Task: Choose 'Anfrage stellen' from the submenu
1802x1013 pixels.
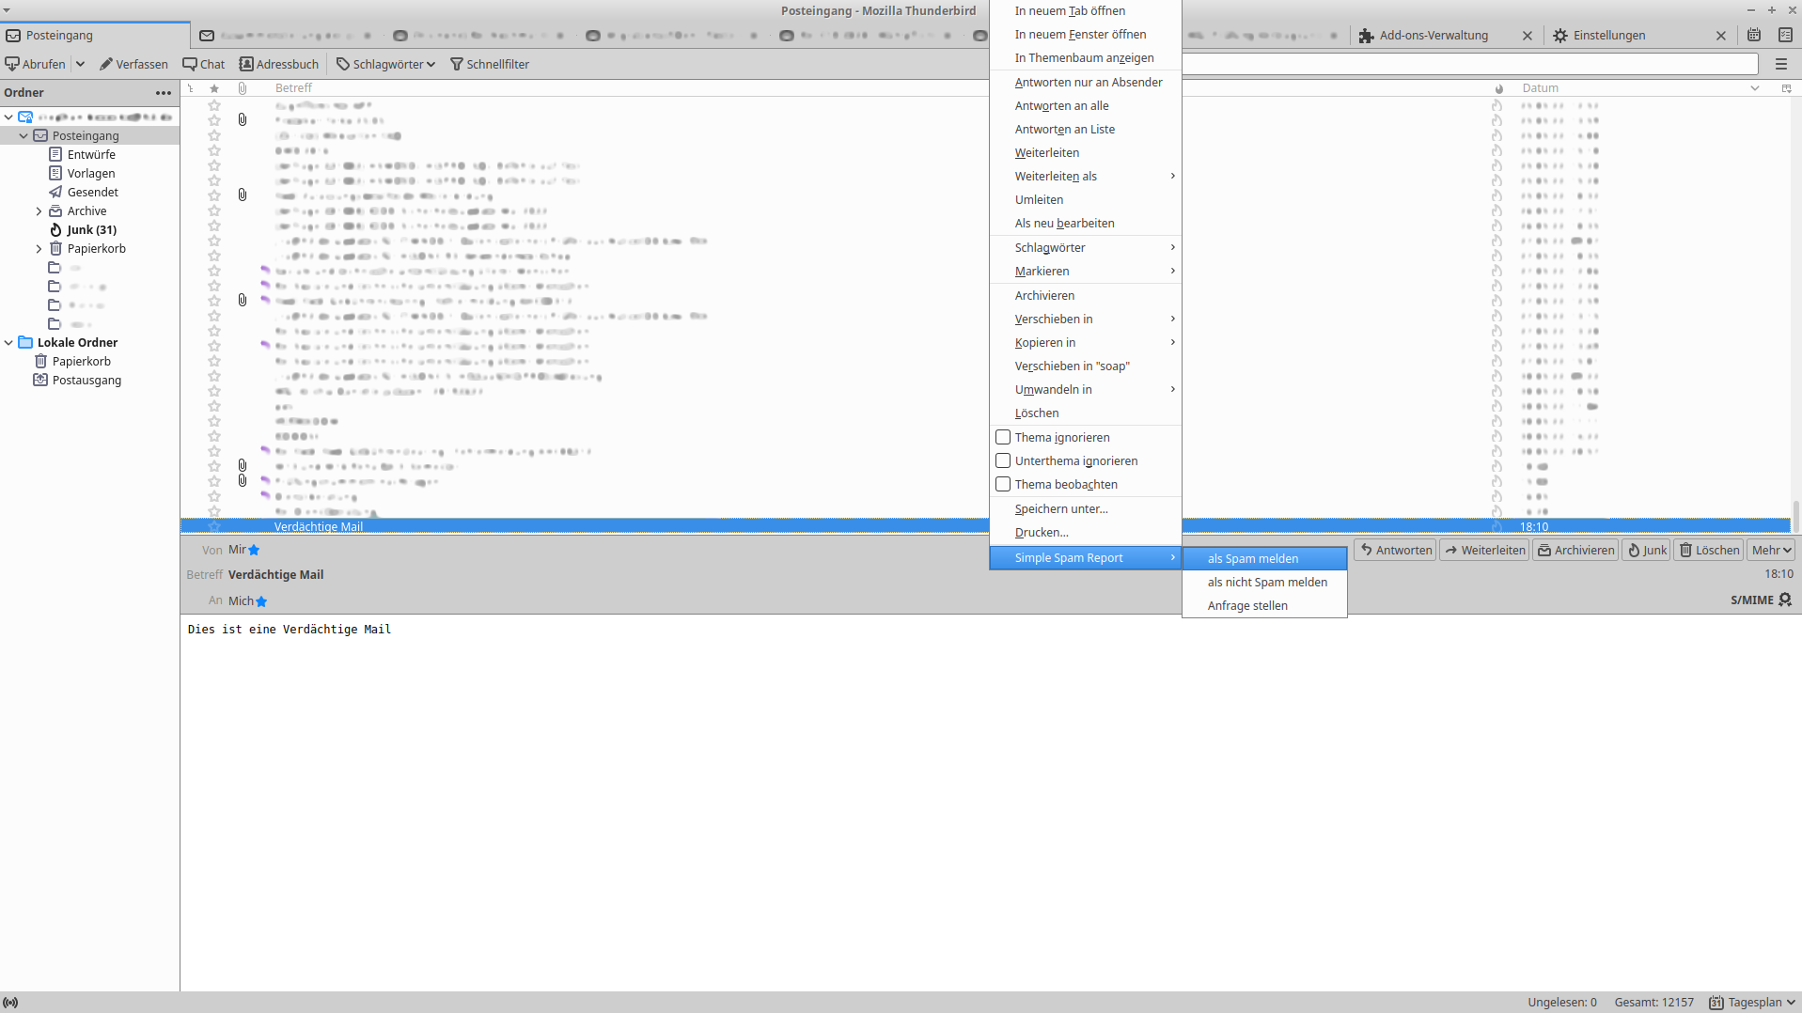Action: 1247,605
